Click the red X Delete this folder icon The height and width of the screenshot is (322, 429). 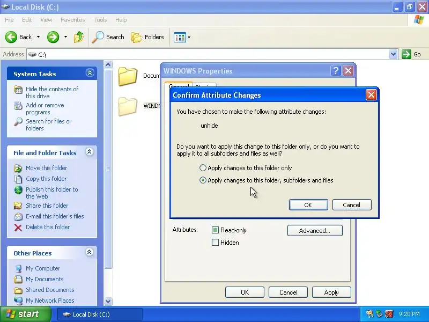point(18,227)
